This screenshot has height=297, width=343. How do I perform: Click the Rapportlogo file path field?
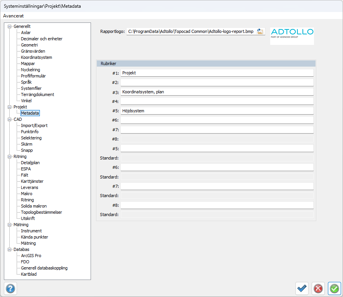pyautogui.click(x=191, y=32)
